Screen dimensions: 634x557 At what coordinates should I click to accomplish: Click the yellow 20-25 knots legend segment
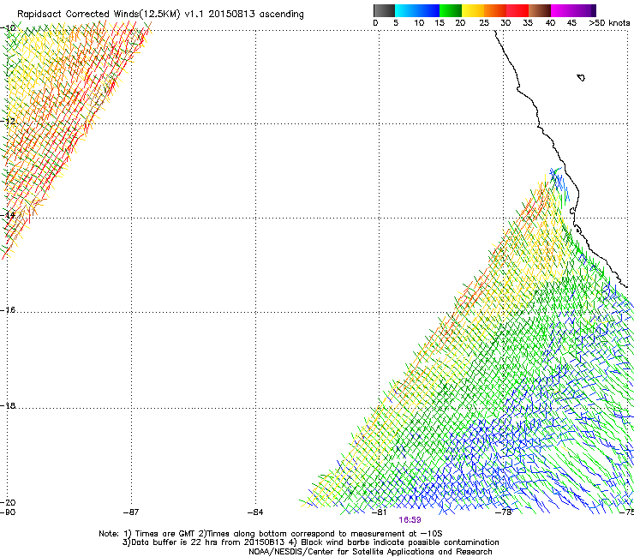pos(473,10)
